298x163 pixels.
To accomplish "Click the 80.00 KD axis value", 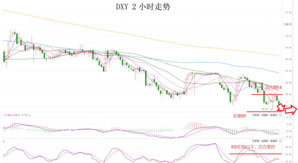I will pyautogui.click(x=288, y=147).
